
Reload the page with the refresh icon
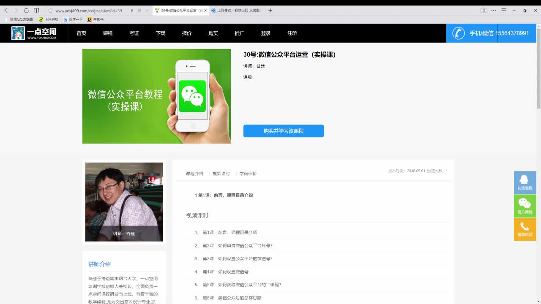[26, 10]
